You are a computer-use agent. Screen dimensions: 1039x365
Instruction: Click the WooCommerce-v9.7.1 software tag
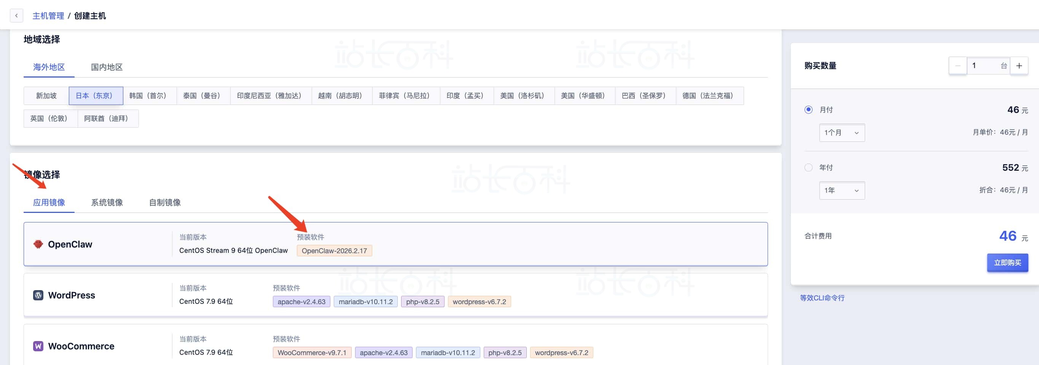click(312, 352)
